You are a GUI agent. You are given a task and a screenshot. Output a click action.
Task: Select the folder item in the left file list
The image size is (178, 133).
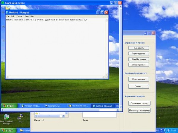click(x=37, y=113)
